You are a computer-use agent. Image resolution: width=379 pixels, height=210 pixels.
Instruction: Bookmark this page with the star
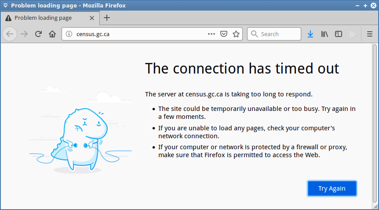coord(236,34)
